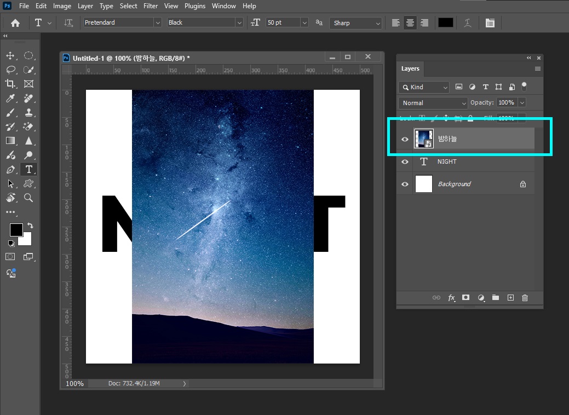The width and height of the screenshot is (569, 415).
Task: Open the Kind layer filter dropdown
Action: (424, 87)
